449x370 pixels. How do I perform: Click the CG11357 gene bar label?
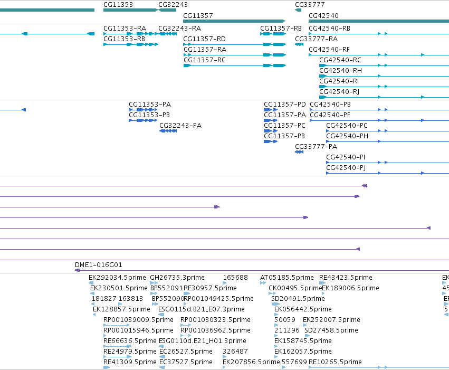pyautogui.click(x=198, y=16)
